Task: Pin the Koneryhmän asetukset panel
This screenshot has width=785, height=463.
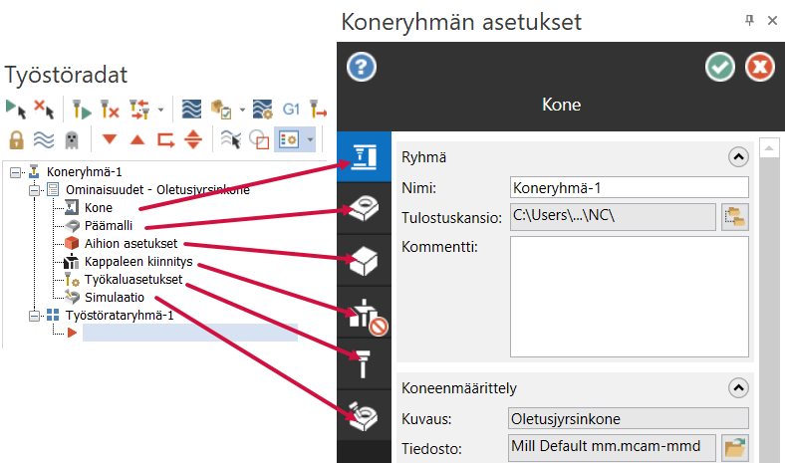Action: pos(749,21)
